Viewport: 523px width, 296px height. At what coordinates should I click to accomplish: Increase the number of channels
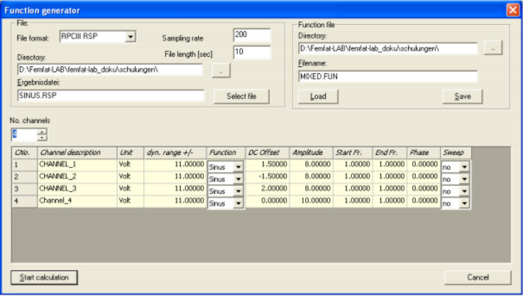click(x=42, y=131)
